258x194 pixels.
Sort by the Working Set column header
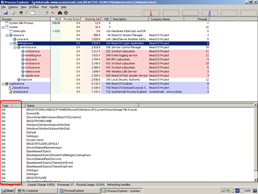click(x=91, y=19)
